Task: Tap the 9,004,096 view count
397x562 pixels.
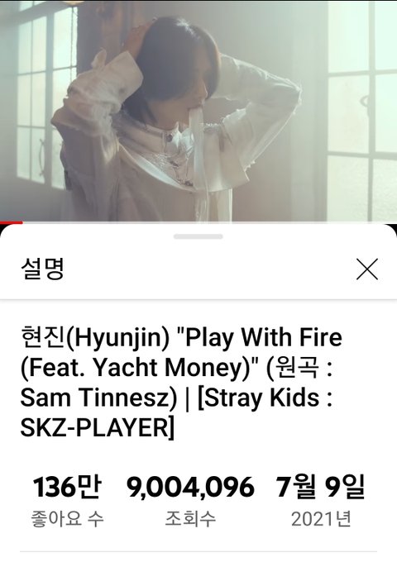Action: [x=190, y=487]
